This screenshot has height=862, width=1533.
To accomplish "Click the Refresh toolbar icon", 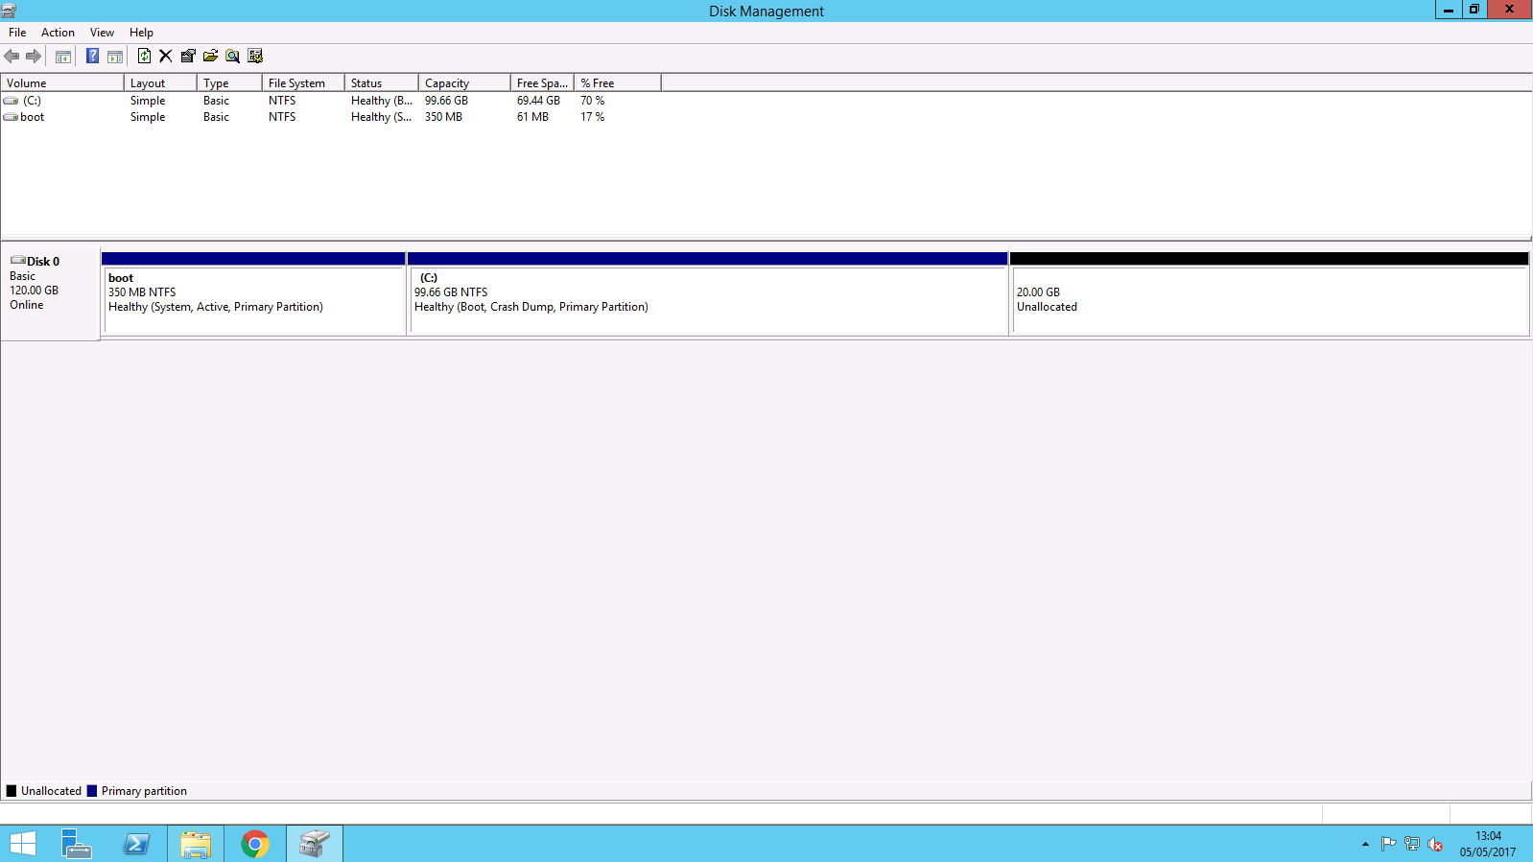I will coord(144,57).
